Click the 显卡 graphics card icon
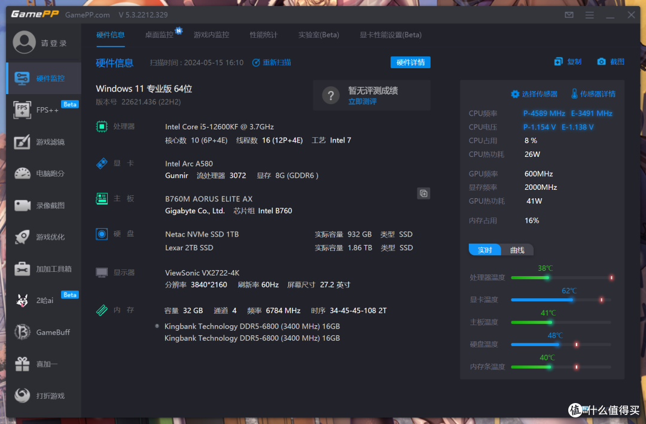The height and width of the screenshot is (424, 646). click(102, 163)
